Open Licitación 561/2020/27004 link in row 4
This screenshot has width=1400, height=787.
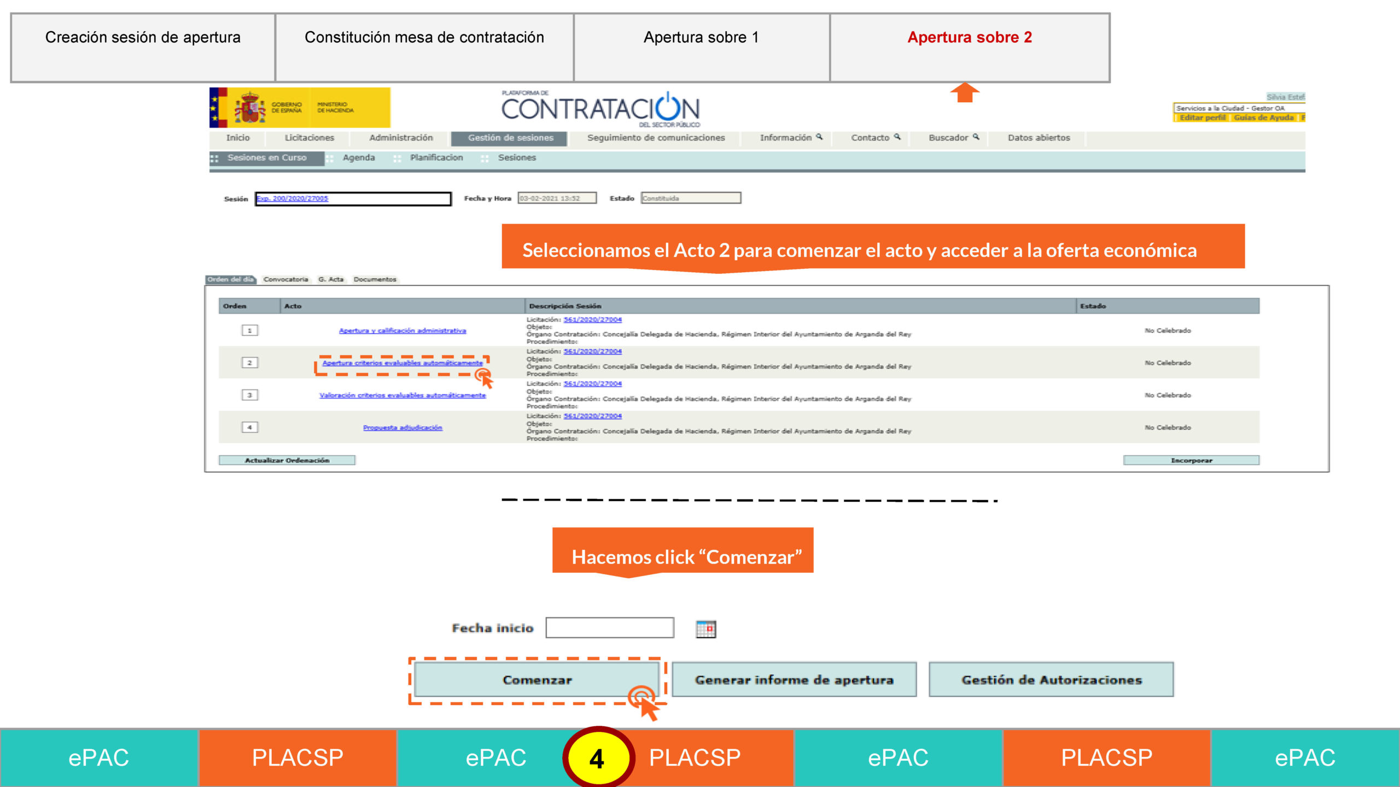tap(592, 416)
